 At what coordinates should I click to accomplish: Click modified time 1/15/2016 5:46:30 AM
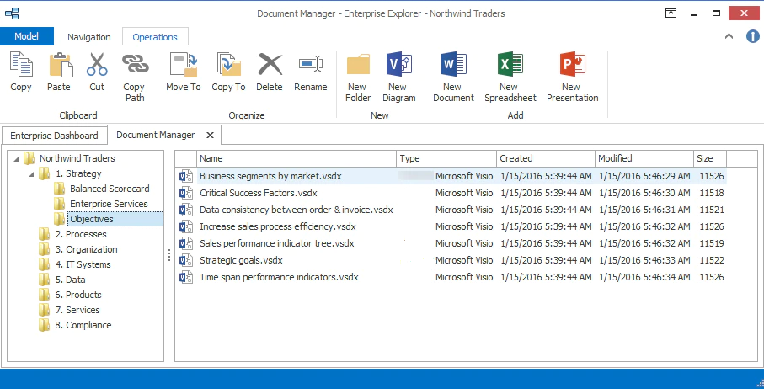coord(644,194)
